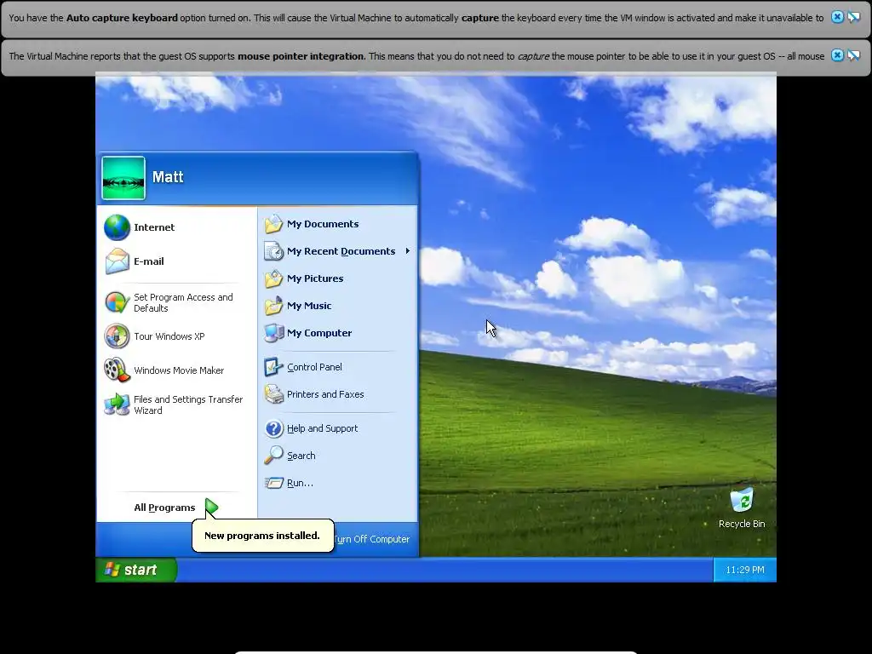Open Set Program Access and Defaults icon
Screen dimensions: 872x654
tap(117, 302)
